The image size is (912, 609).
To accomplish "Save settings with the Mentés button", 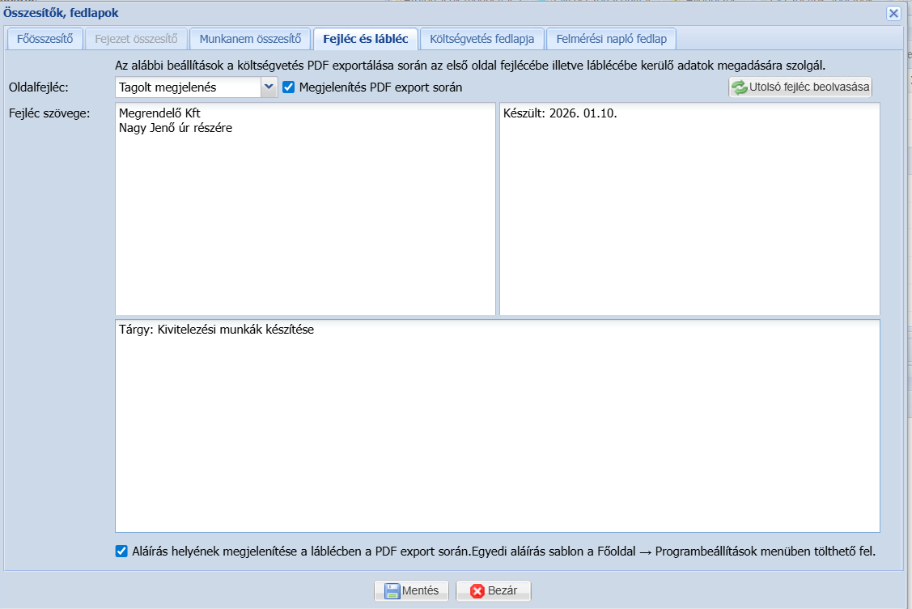I will point(411,590).
